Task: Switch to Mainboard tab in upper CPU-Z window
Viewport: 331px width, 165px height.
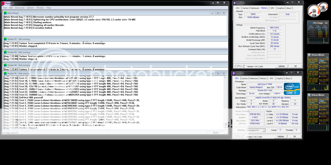Action: pyautogui.click(x=255, y=8)
